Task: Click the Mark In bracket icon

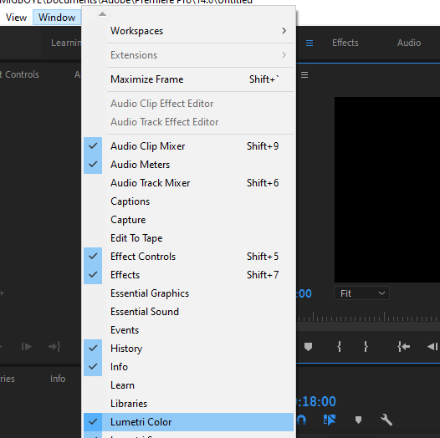Action: pyautogui.click(x=339, y=347)
